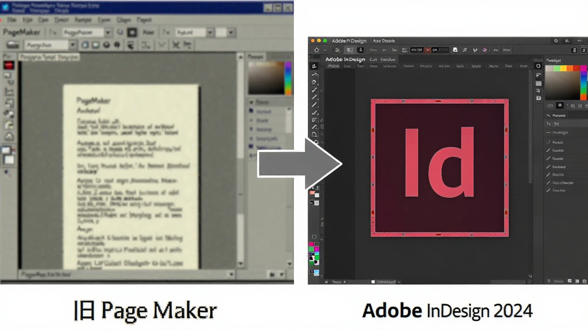The image size is (588, 330).
Task: Click the PageMaker app icon in the title bar
Action: (5, 7)
